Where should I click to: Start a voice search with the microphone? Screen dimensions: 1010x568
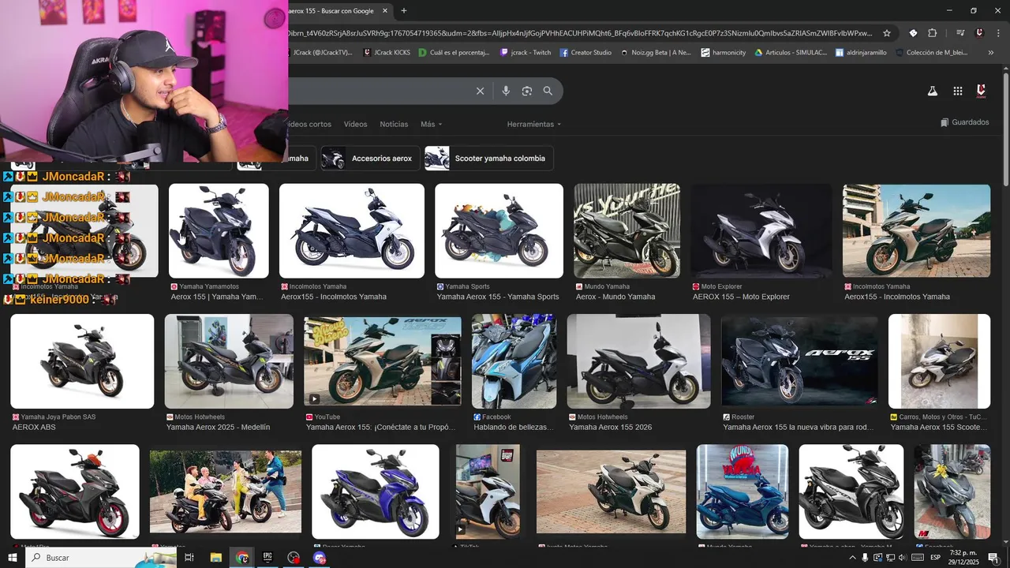(x=506, y=91)
